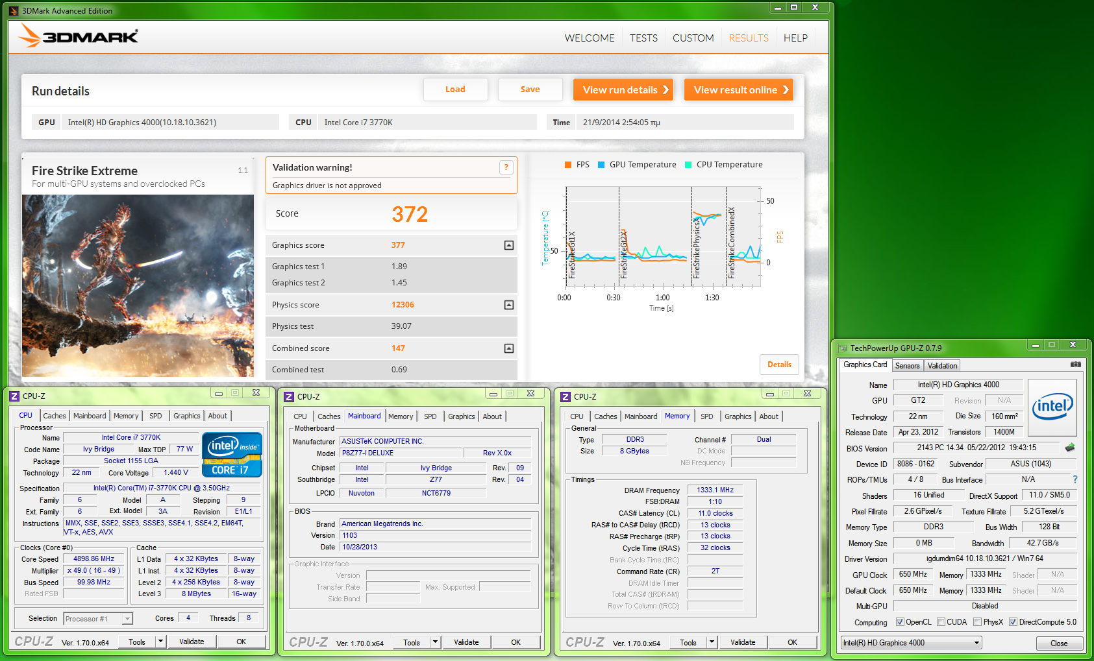Go to the WELCOME page in 3DMark
The height and width of the screenshot is (661, 1094).
coord(590,38)
